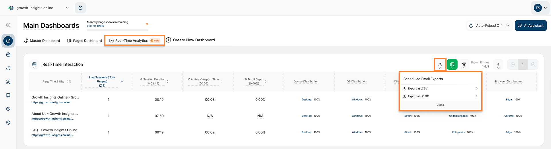551x149 pixels.
Task: Click the Shown Entries 1-3/3 label
Action: (480, 64)
